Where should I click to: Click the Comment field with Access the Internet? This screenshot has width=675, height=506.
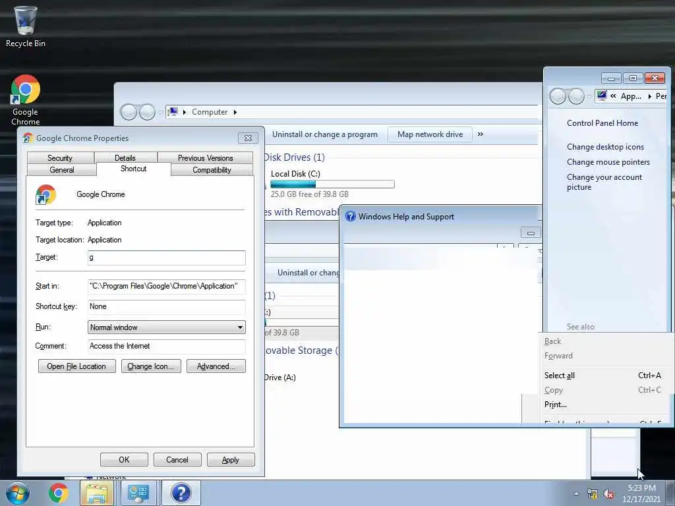point(167,346)
